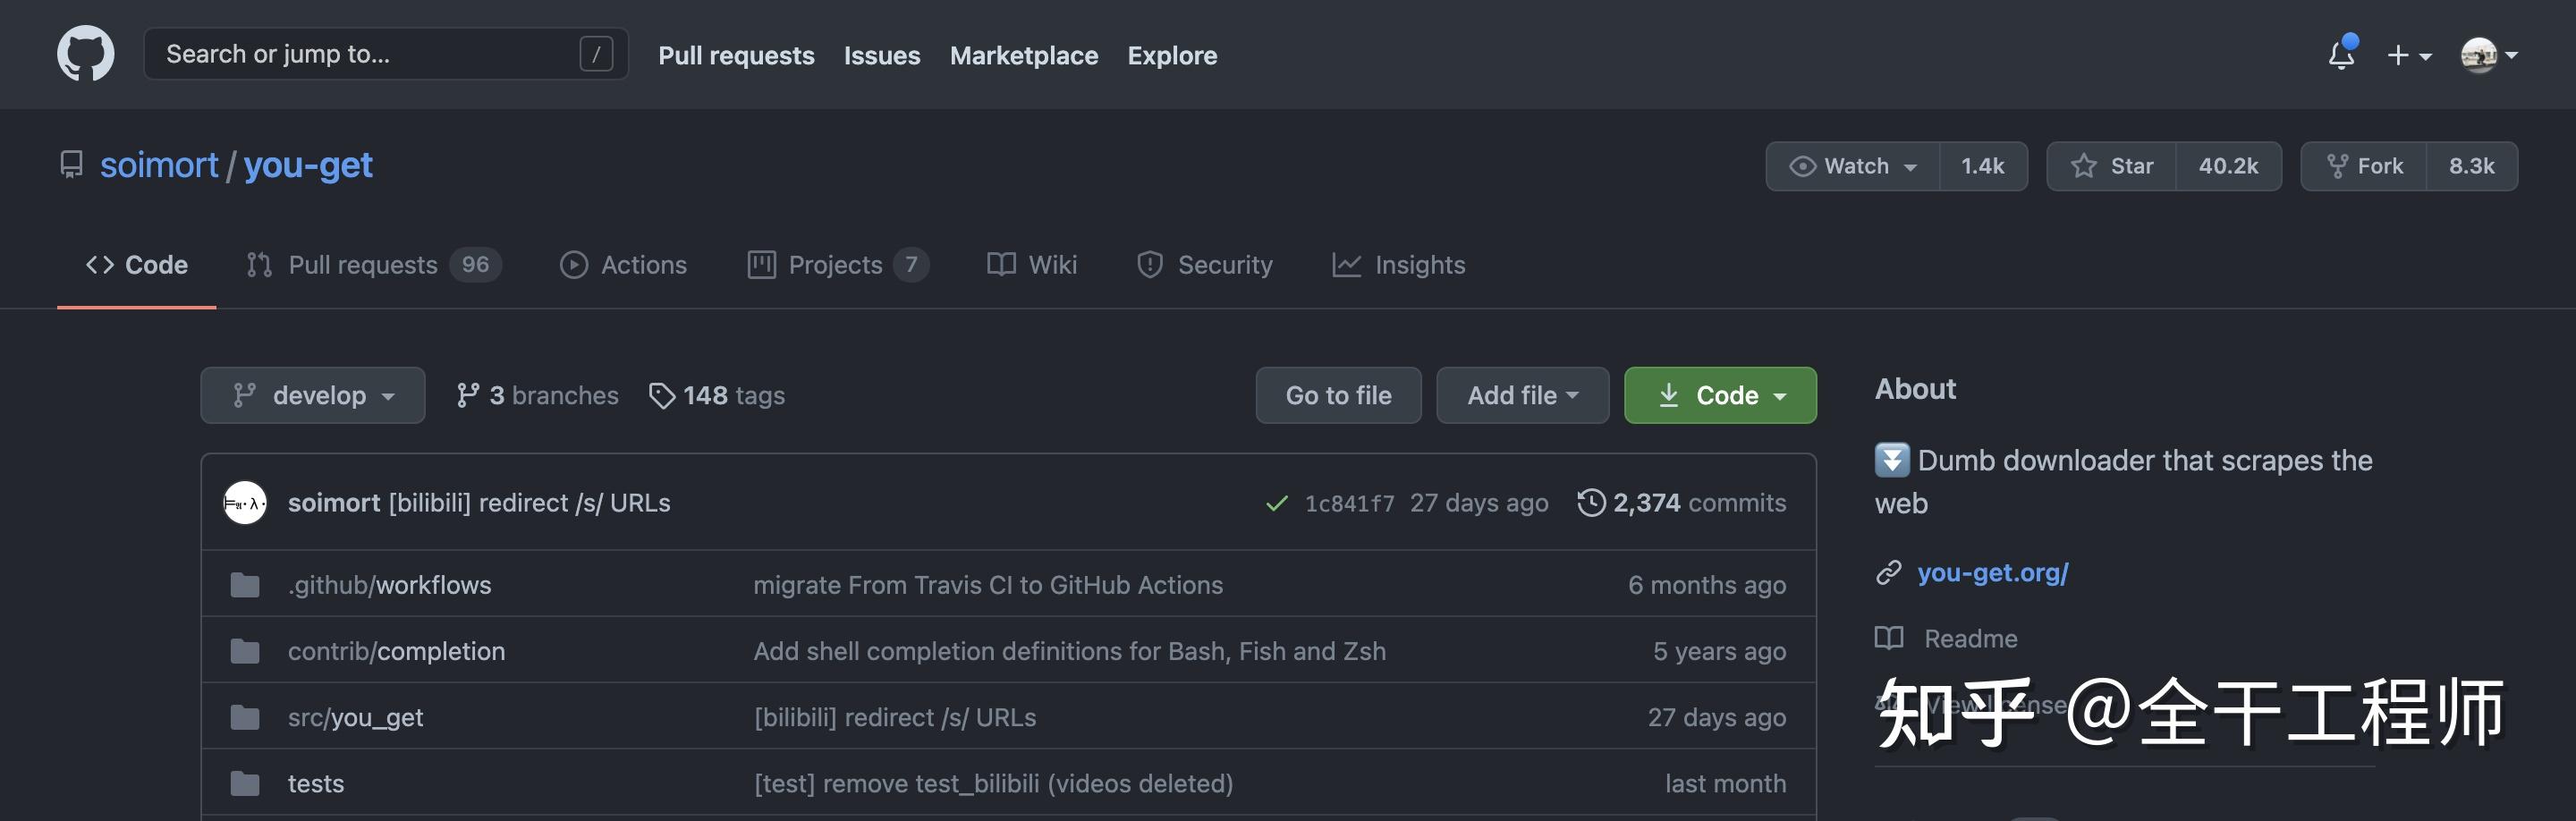Open Issues in top navigation
The height and width of the screenshot is (821, 2576).
(881, 55)
